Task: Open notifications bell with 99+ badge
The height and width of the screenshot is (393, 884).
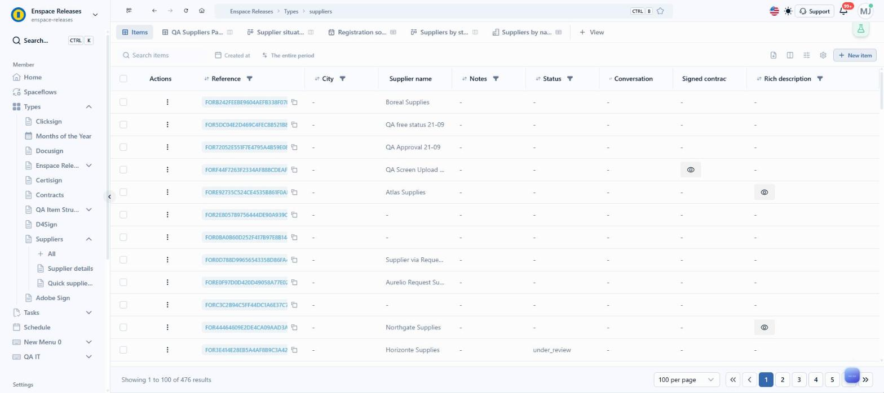Action: pos(844,11)
